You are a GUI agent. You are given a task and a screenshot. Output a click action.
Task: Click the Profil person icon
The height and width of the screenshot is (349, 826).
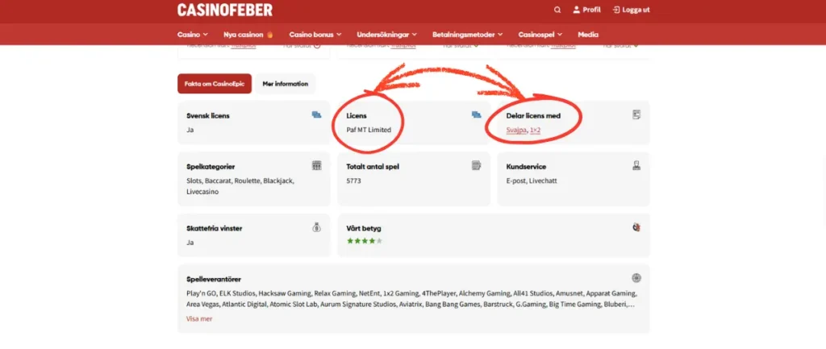(576, 10)
